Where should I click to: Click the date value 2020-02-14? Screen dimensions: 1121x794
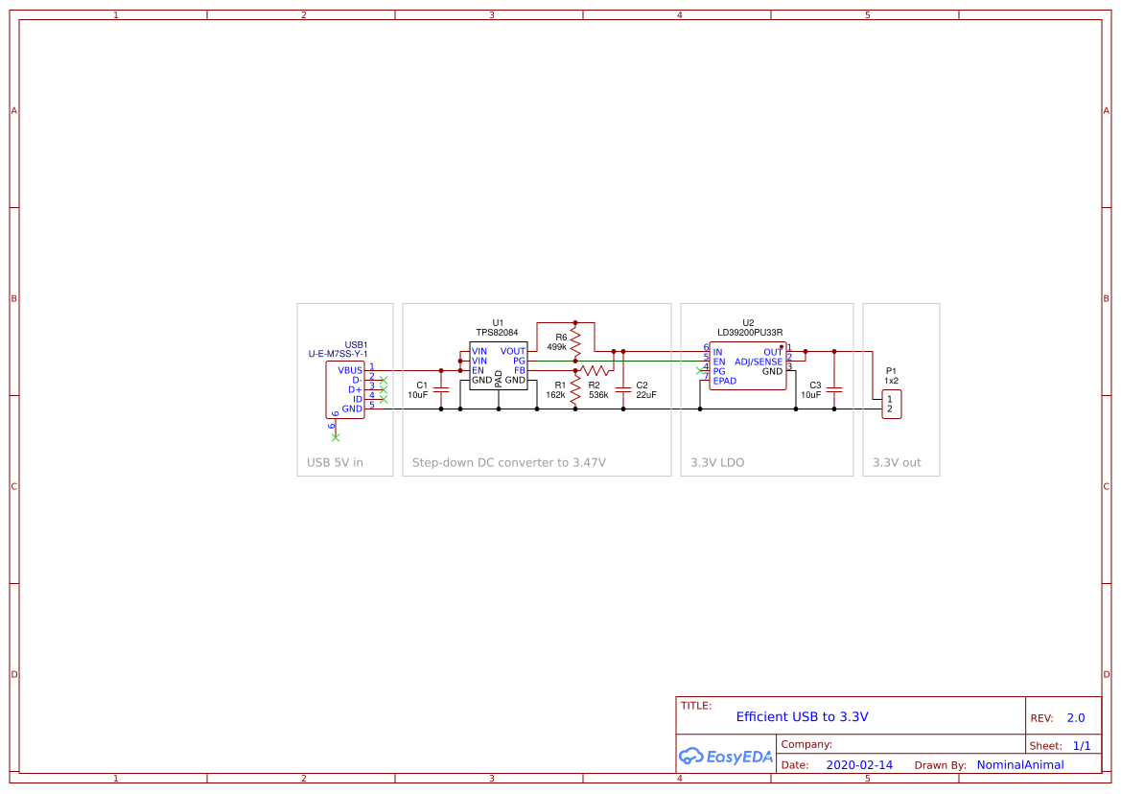pyautogui.click(x=859, y=764)
